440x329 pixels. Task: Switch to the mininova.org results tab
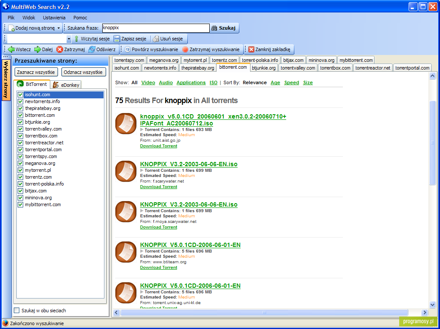(x=321, y=60)
